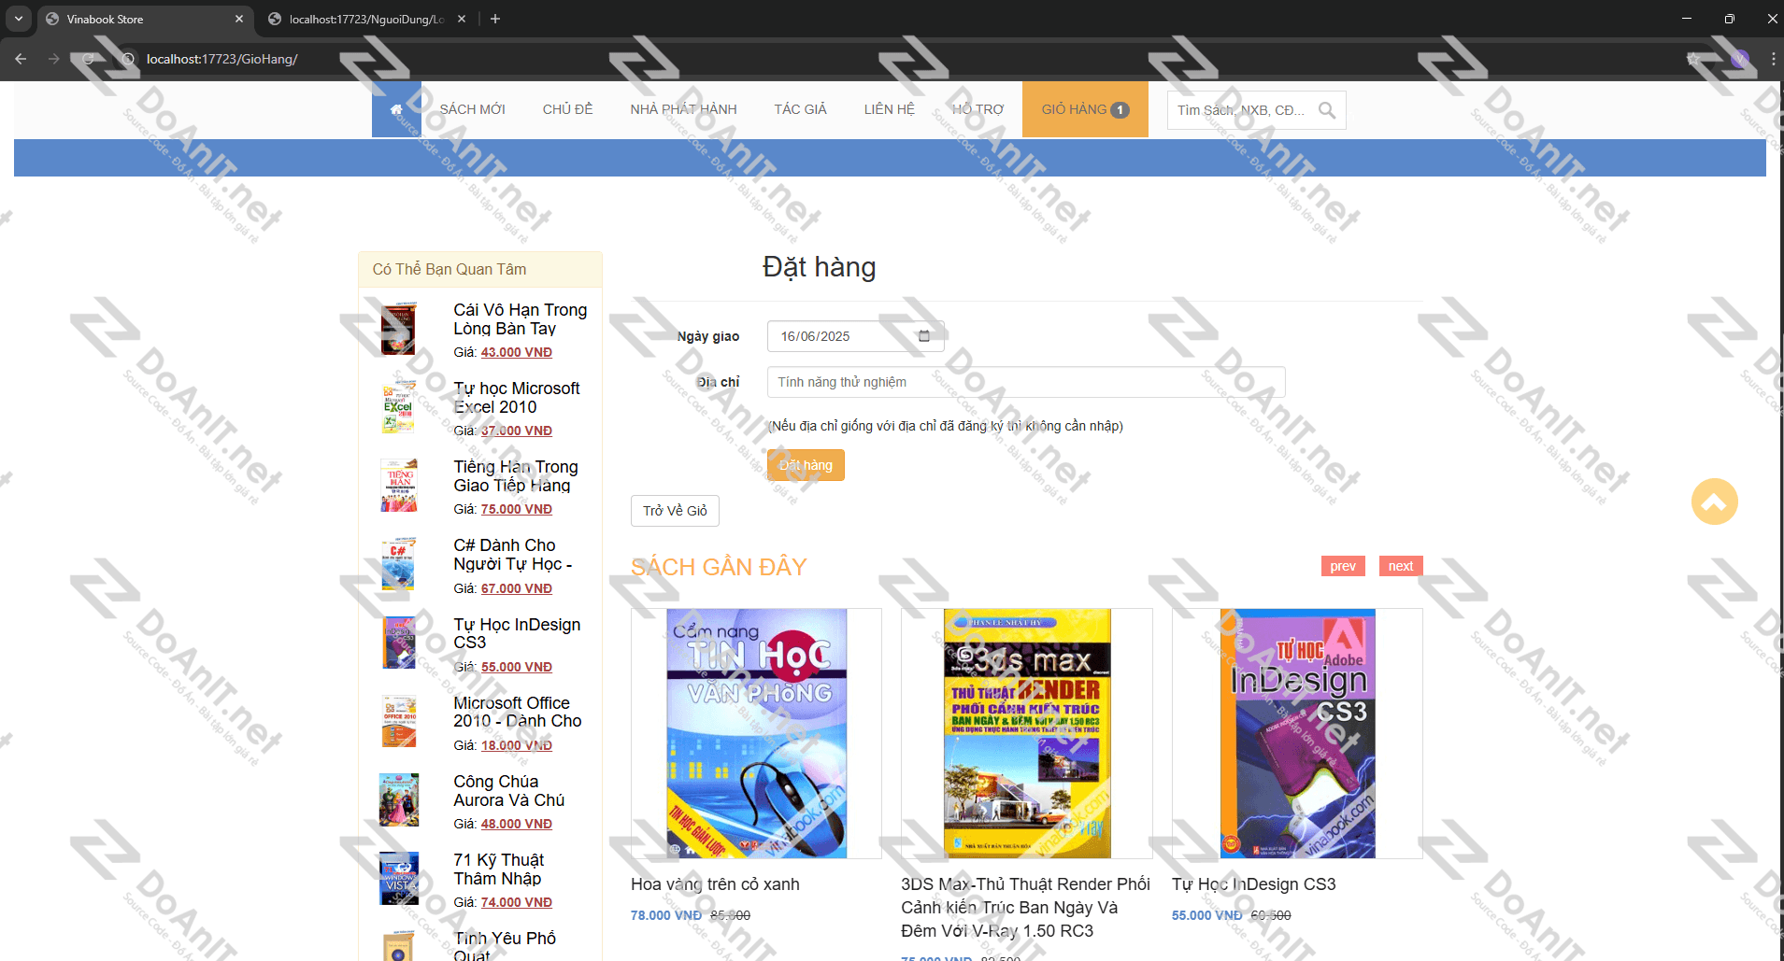Click sidebar InDesign CS3 small thumbnail
The image size is (1784, 961).
click(x=399, y=643)
